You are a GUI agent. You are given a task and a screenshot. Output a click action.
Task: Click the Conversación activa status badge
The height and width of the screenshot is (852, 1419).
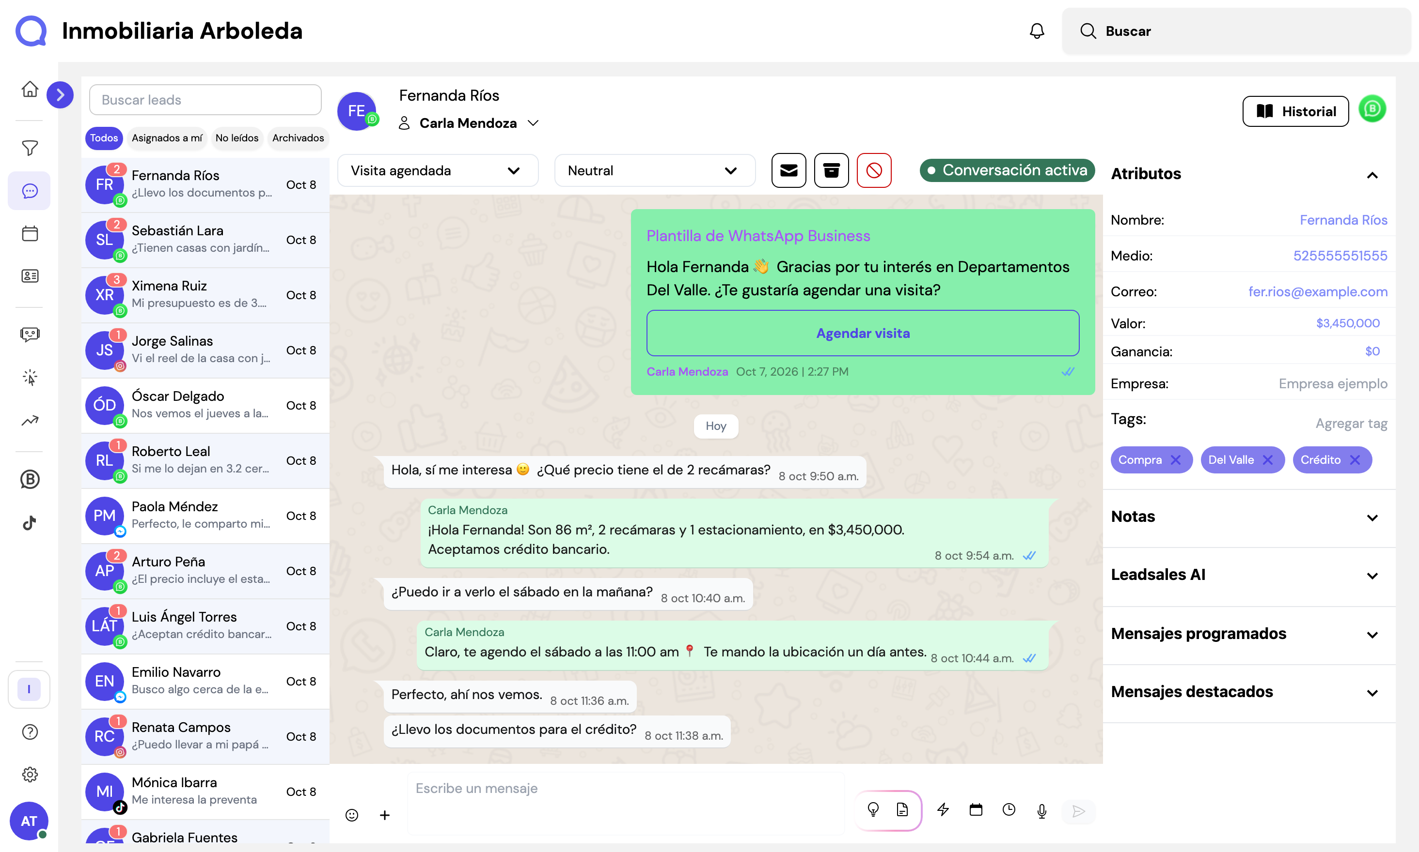pyautogui.click(x=1007, y=170)
